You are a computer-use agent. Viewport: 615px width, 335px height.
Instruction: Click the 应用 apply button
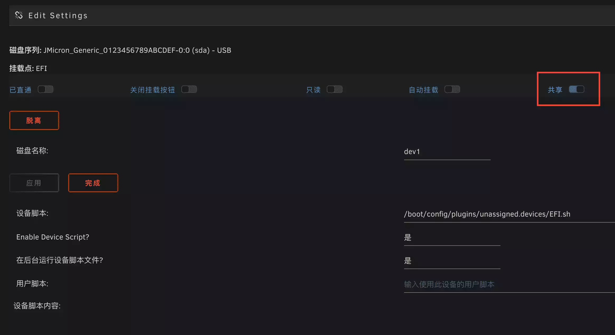coord(34,183)
